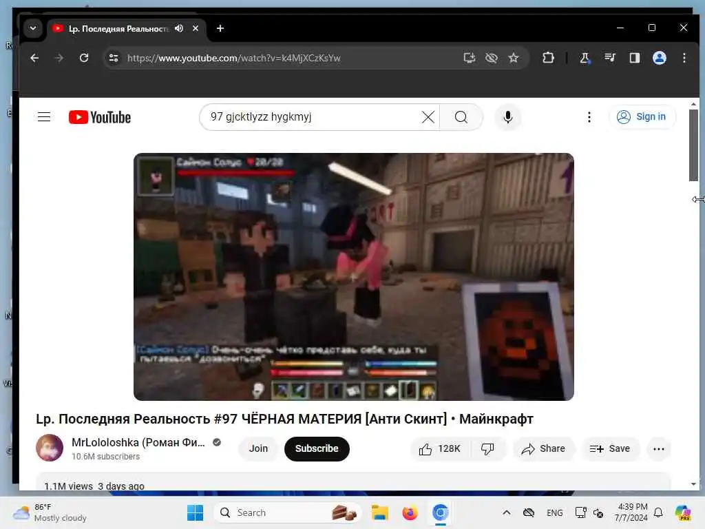Clear the search query with X
Screen dimensions: 705x529
tap(428, 117)
